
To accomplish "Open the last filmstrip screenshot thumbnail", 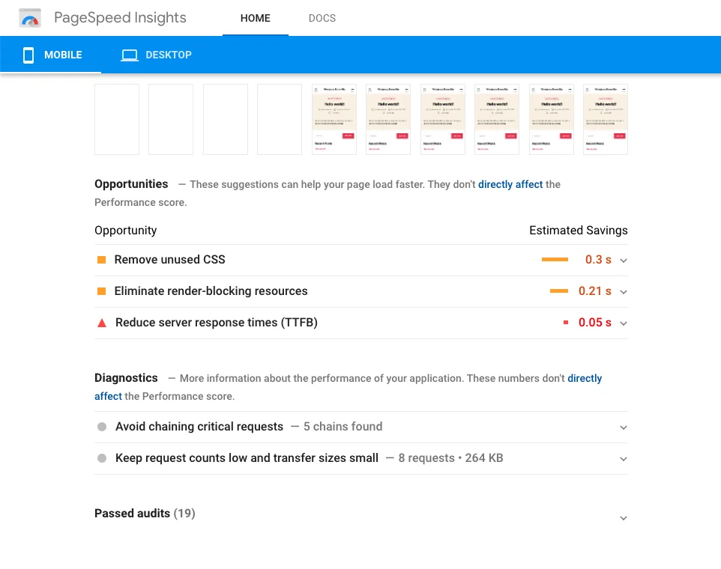I will click(x=606, y=119).
